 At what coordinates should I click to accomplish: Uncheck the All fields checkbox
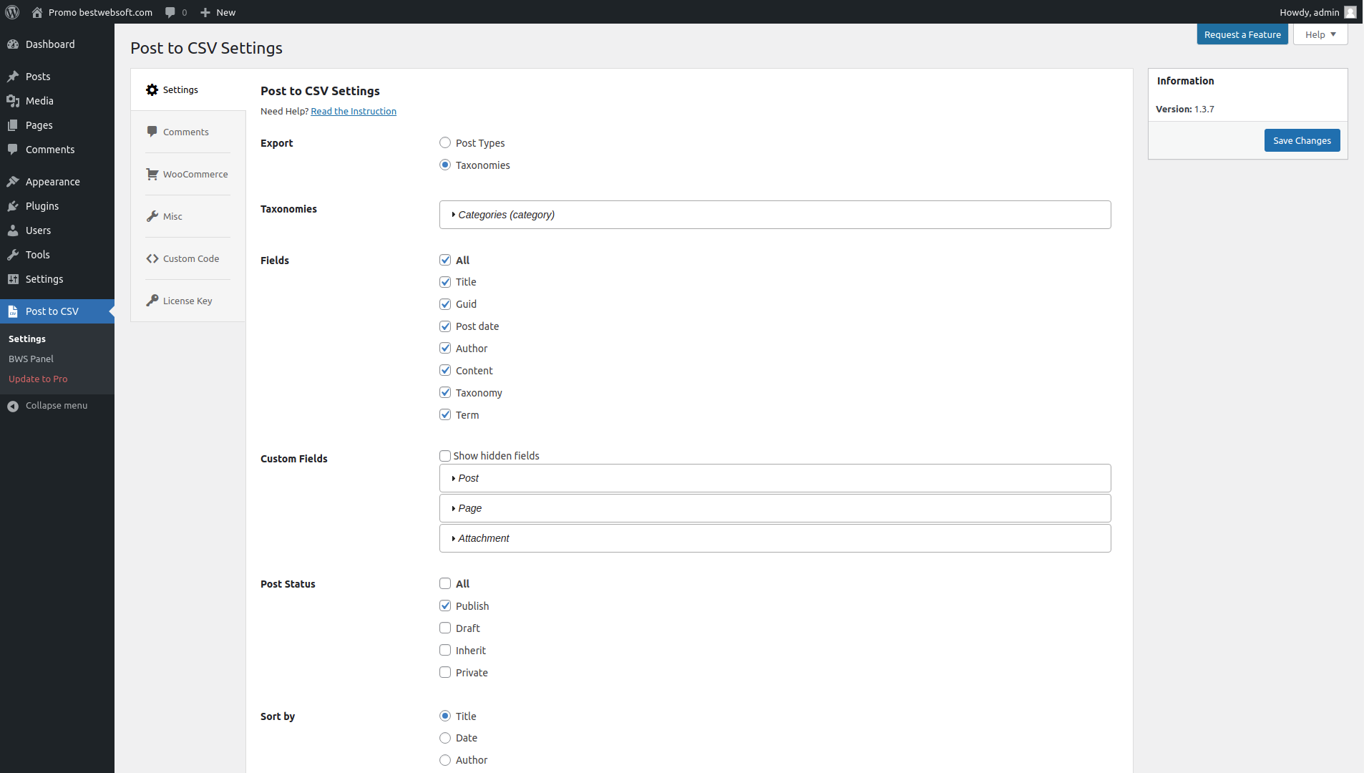445,260
